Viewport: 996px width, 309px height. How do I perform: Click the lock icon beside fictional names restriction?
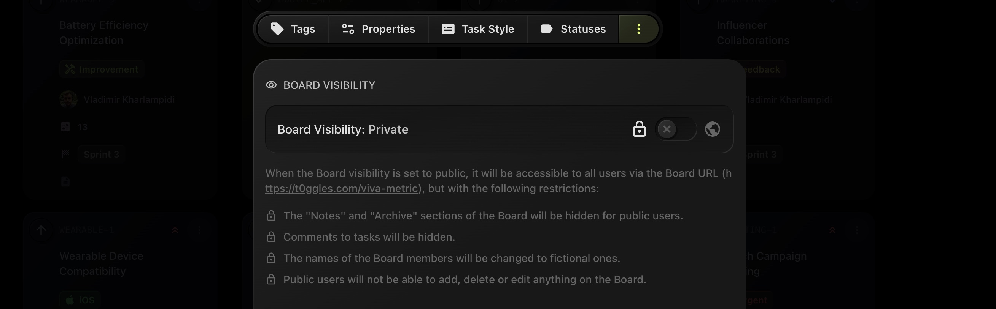click(x=271, y=258)
